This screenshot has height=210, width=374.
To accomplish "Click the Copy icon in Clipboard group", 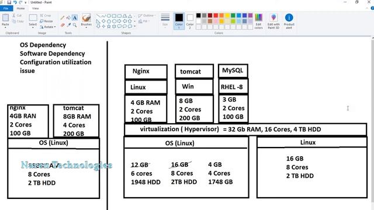I will [14, 21].
